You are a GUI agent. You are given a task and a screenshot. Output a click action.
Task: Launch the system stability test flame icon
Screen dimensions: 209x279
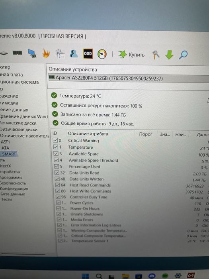pyautogui.click(x=46, y=53)
